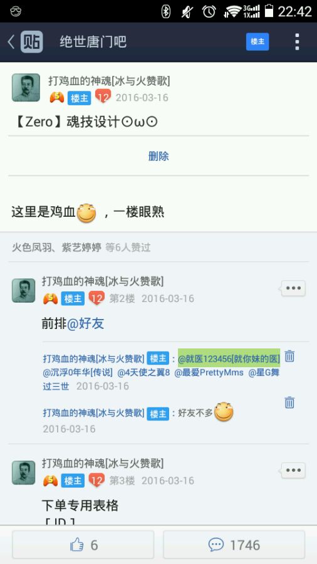Expand the options bubble on the 第3楼 reply
317x564 pixels.
(x=293, y=470)
